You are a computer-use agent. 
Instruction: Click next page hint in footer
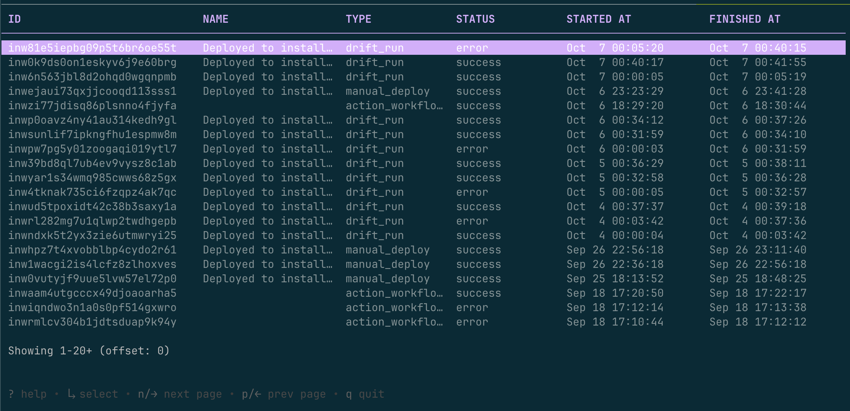pos(180,394)
